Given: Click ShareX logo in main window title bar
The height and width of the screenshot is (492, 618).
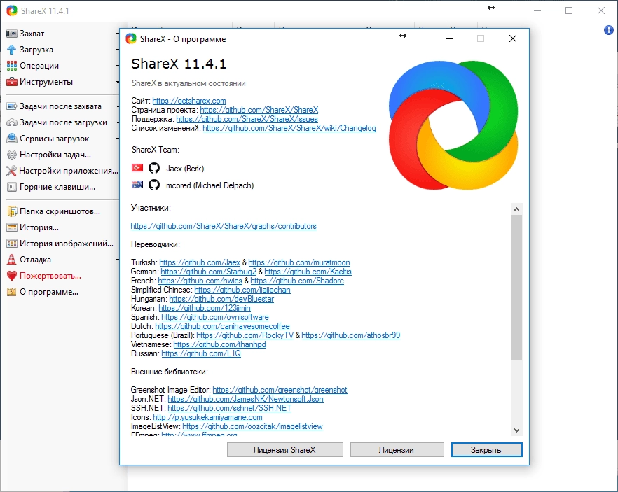Looking at the screenshot, I should point(12,10).
